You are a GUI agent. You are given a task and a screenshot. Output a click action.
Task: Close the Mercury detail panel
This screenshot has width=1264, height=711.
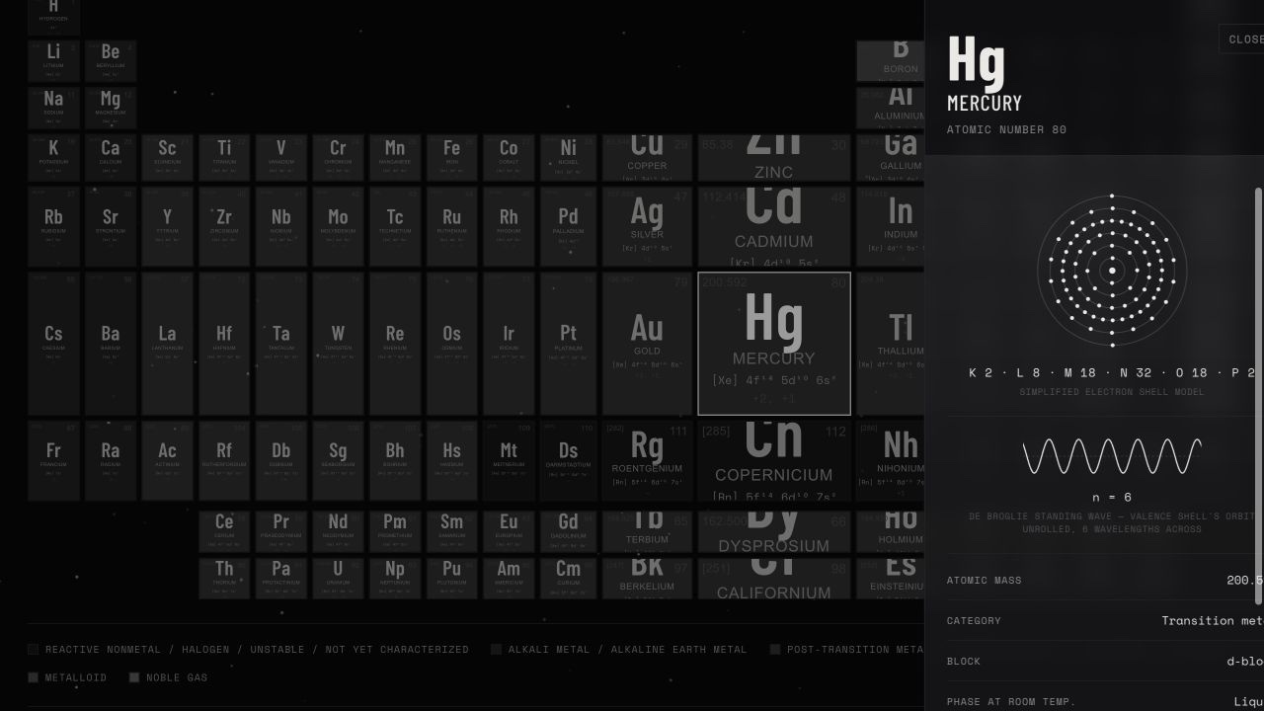pyautogui.click(x=1242, y=39)
